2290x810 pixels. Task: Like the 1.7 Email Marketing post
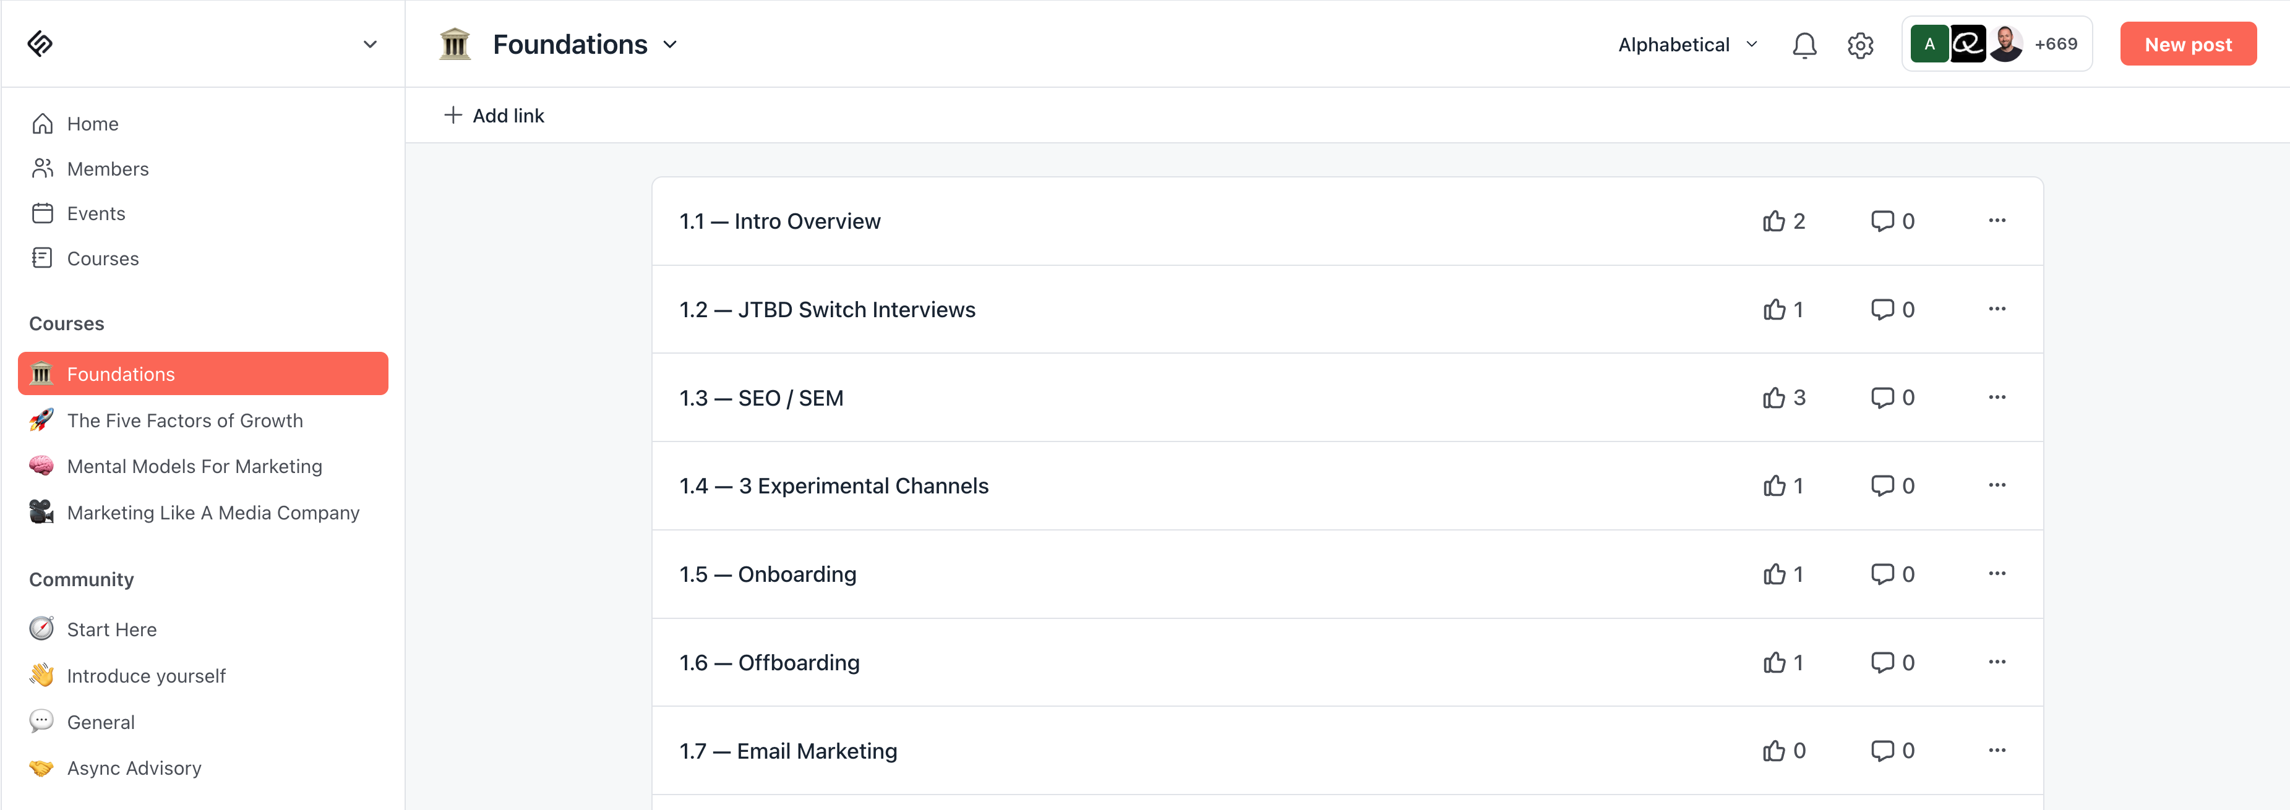pos(1773,751)
